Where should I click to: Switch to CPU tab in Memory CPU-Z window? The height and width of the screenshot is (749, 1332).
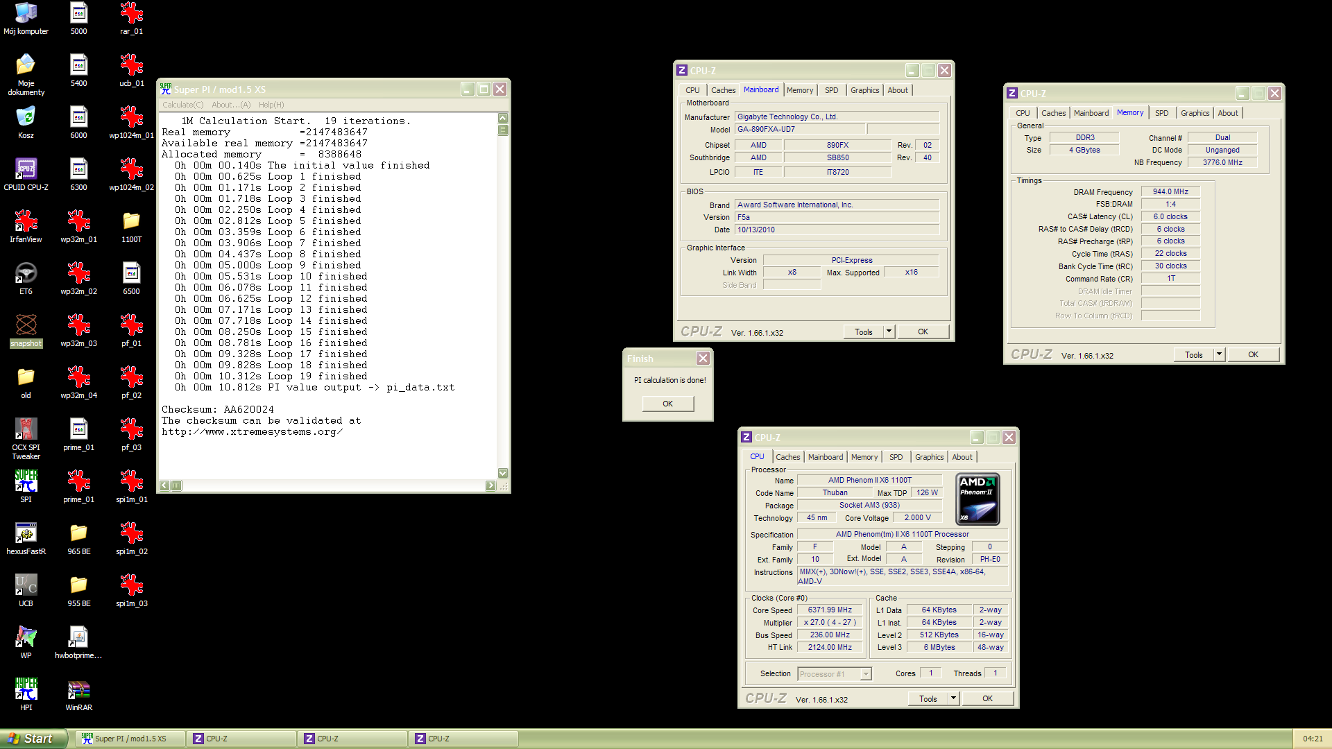click(x=1023, y=113)
